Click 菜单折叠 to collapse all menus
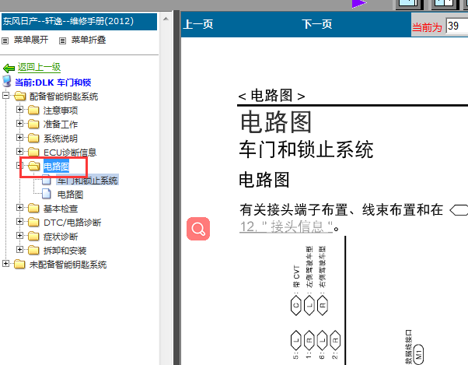The height and width of the screenshot is (365, 468). (89, 40)
